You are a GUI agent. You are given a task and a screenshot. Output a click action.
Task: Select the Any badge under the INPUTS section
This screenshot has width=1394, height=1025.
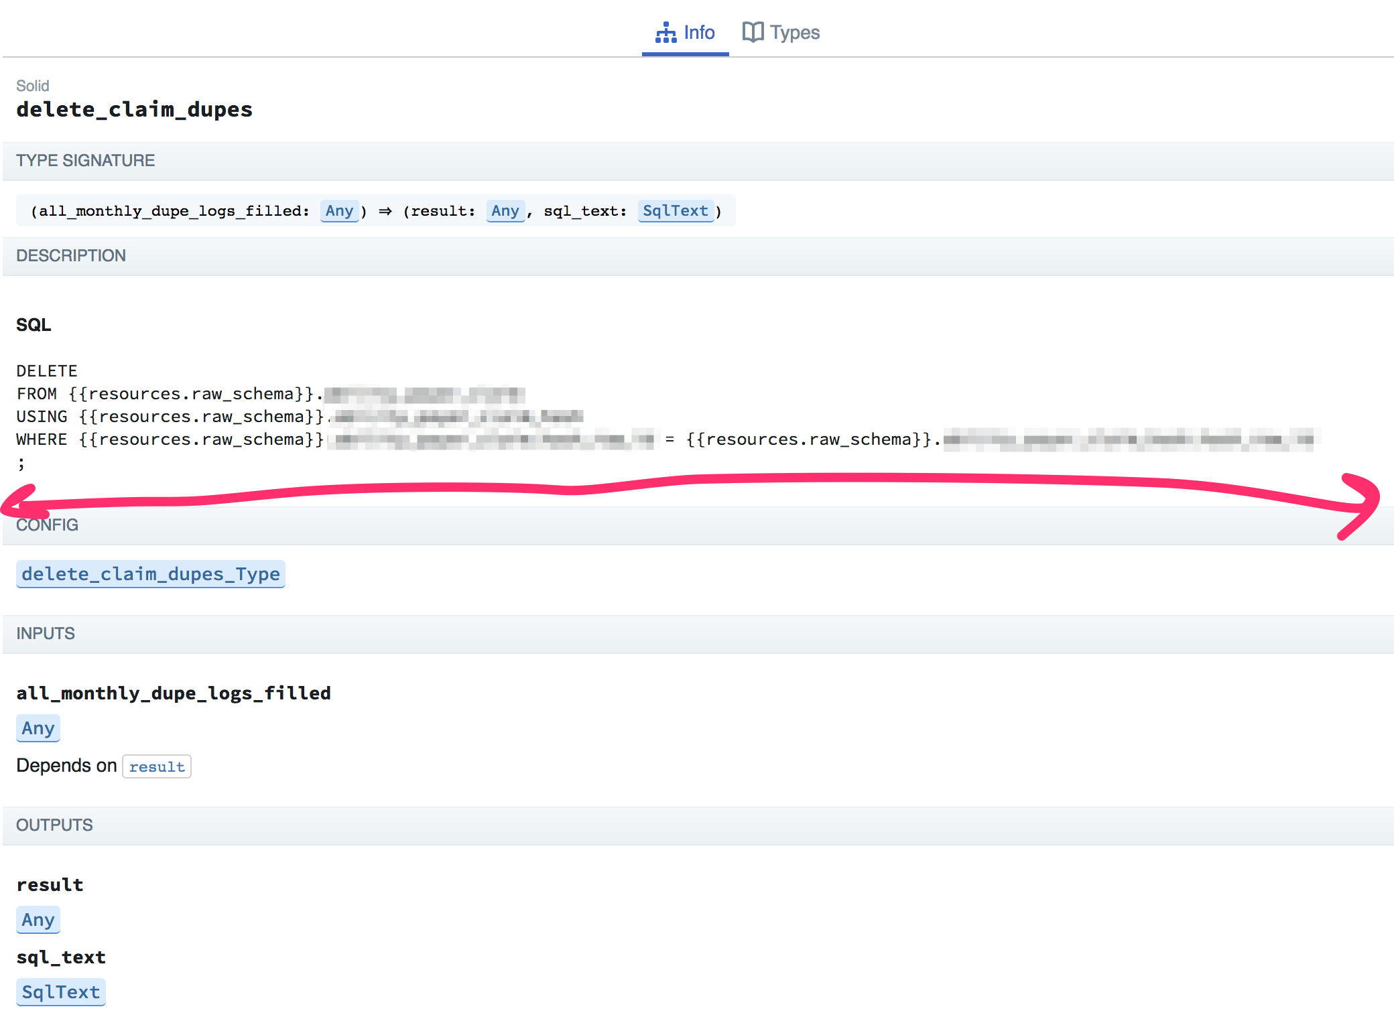pos(38,728)
